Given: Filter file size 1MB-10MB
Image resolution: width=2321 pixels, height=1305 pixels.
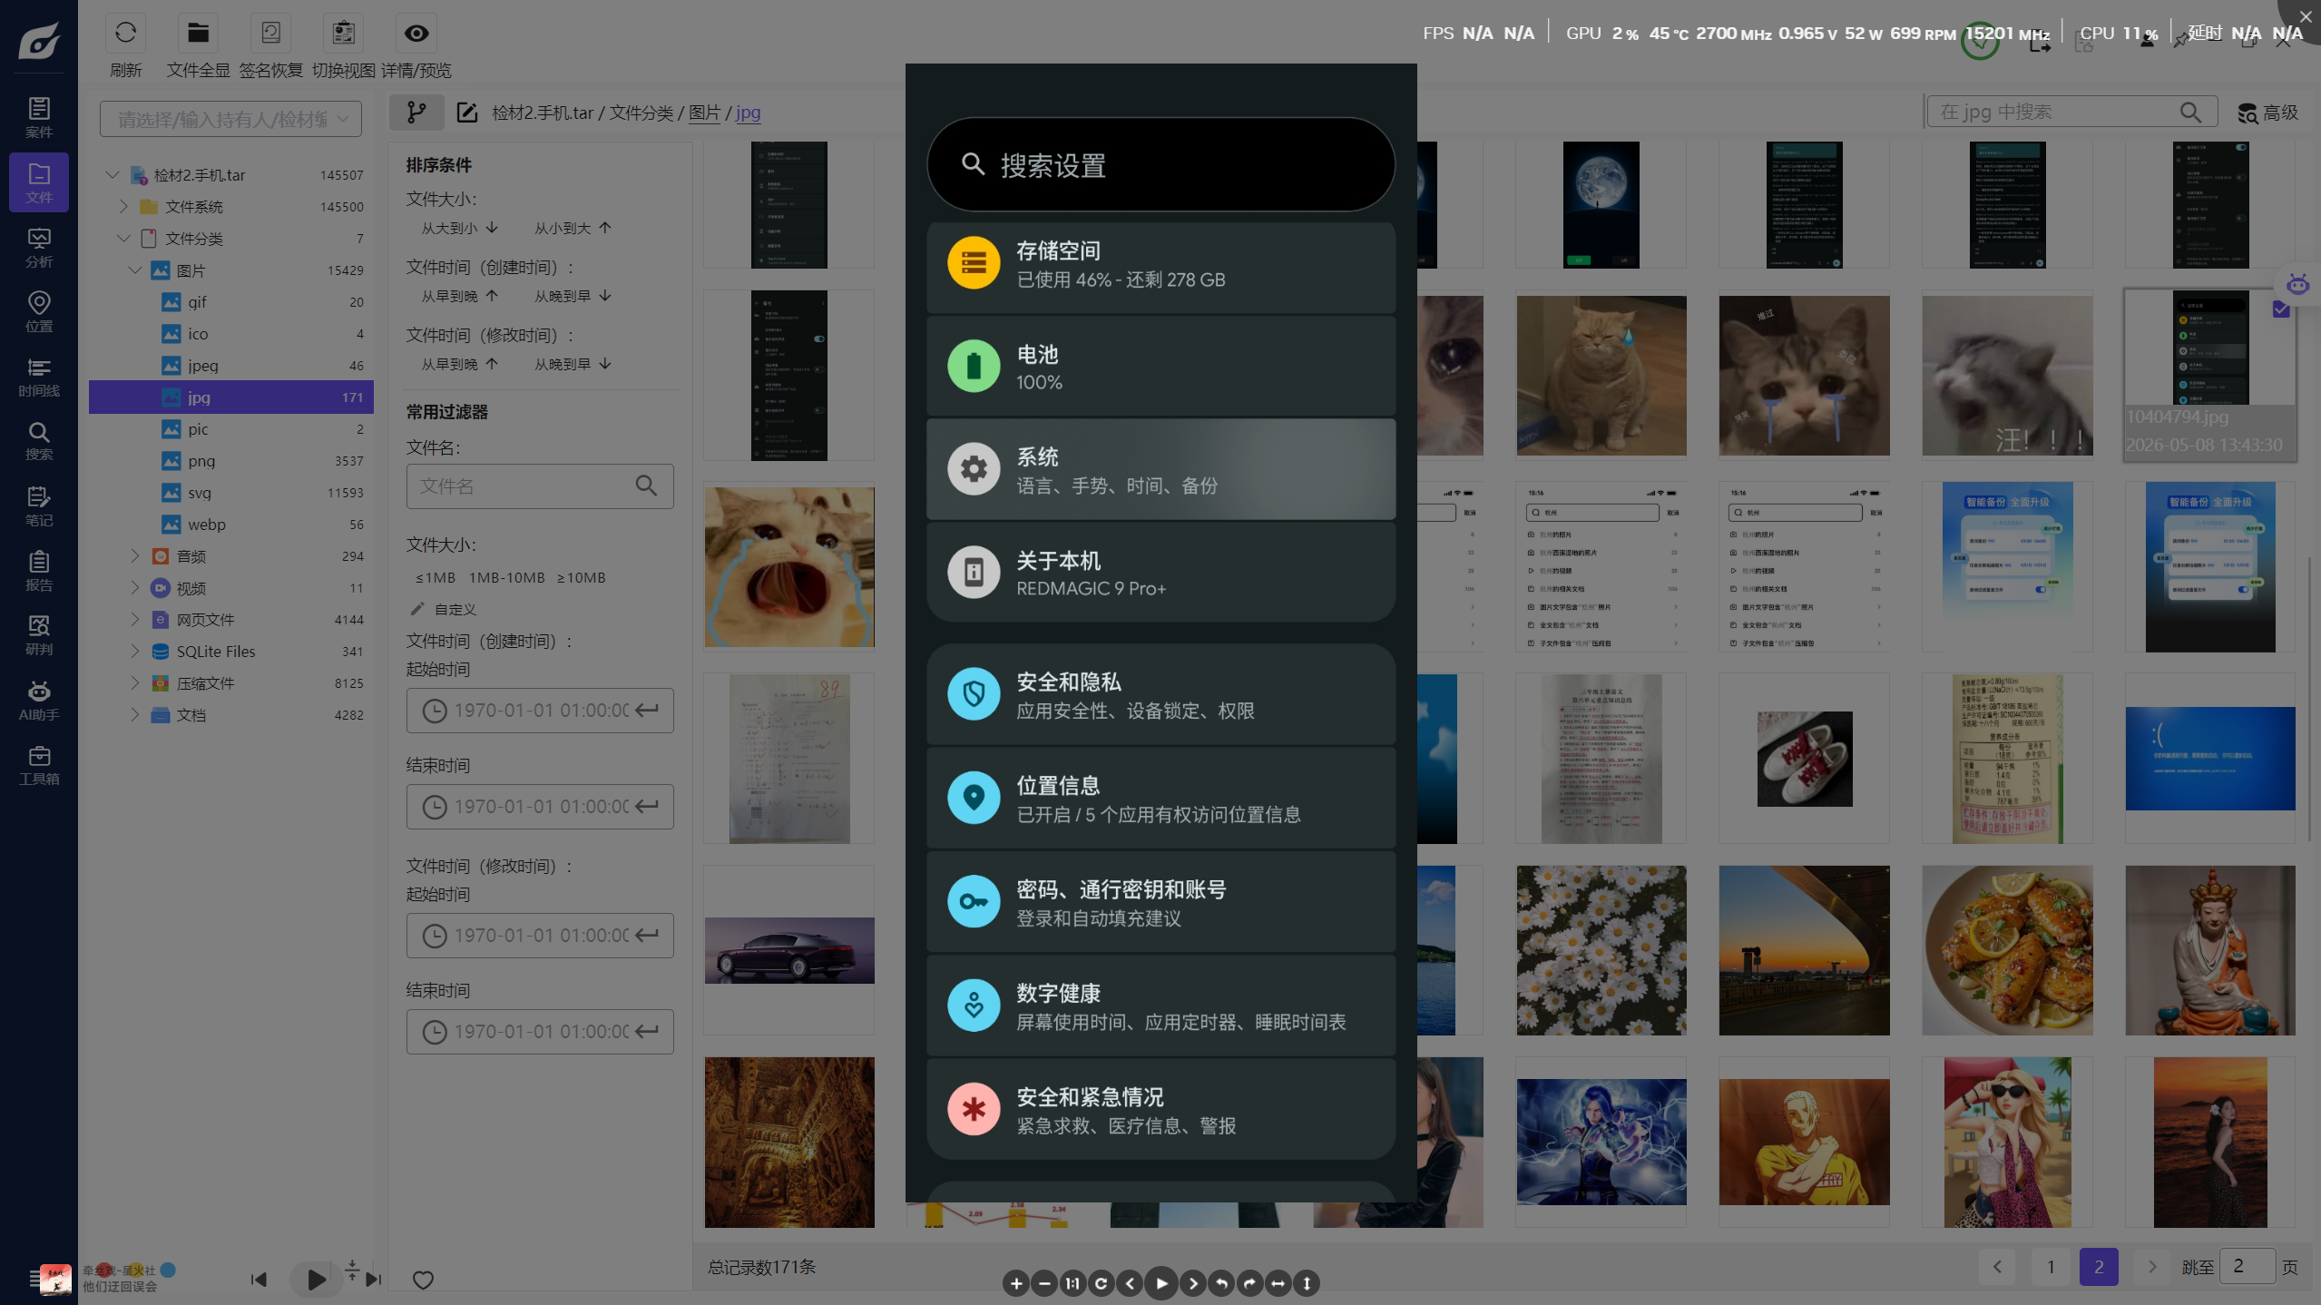Looking at the screenshot, I should pyautogui.click(x=507, y=577).
